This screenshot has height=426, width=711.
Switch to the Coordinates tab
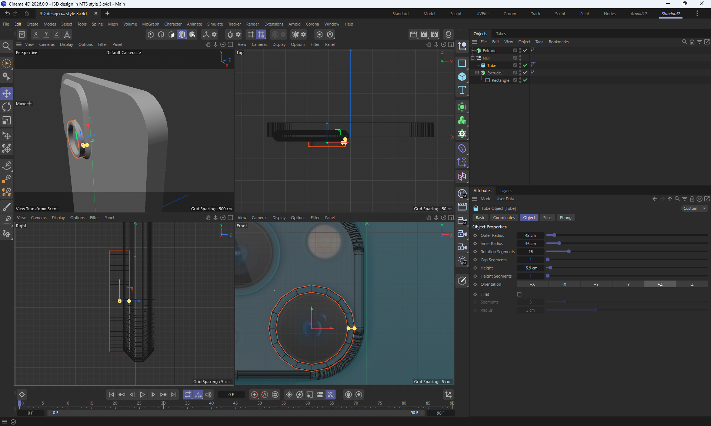pyautogui.click(x=504, y=218)
